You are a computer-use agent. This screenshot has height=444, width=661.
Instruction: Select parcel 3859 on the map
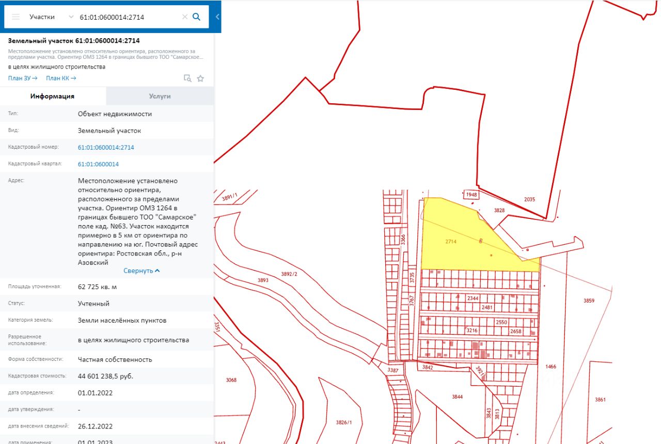[x=589, y=300]
